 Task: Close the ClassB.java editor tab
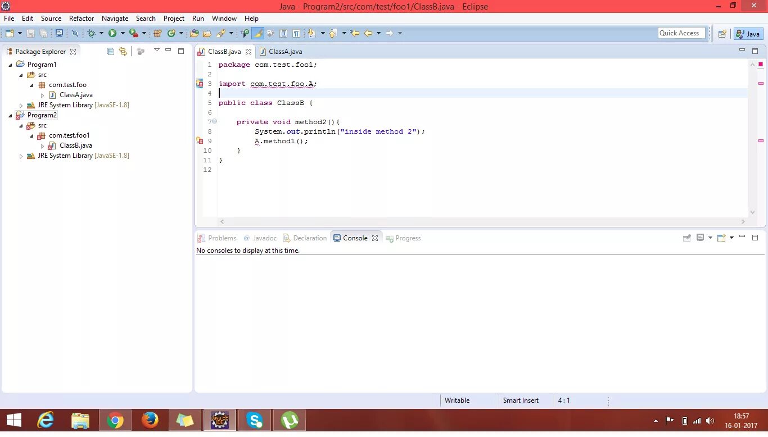click(249, 51)
